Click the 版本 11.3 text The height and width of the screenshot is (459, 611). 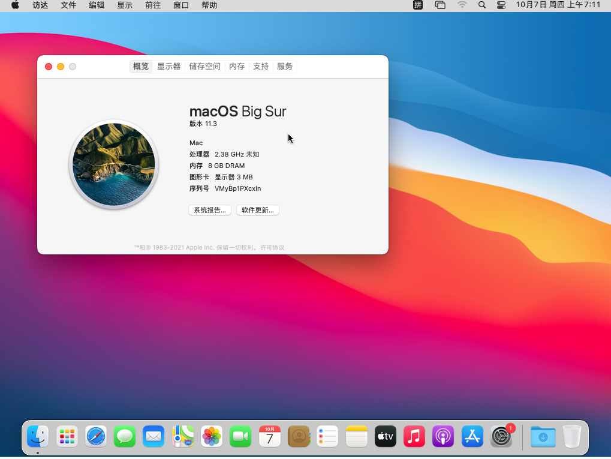[203, 124]
